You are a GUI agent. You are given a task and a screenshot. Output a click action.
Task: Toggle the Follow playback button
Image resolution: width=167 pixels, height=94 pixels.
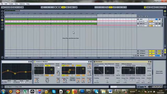click(42, 7)
